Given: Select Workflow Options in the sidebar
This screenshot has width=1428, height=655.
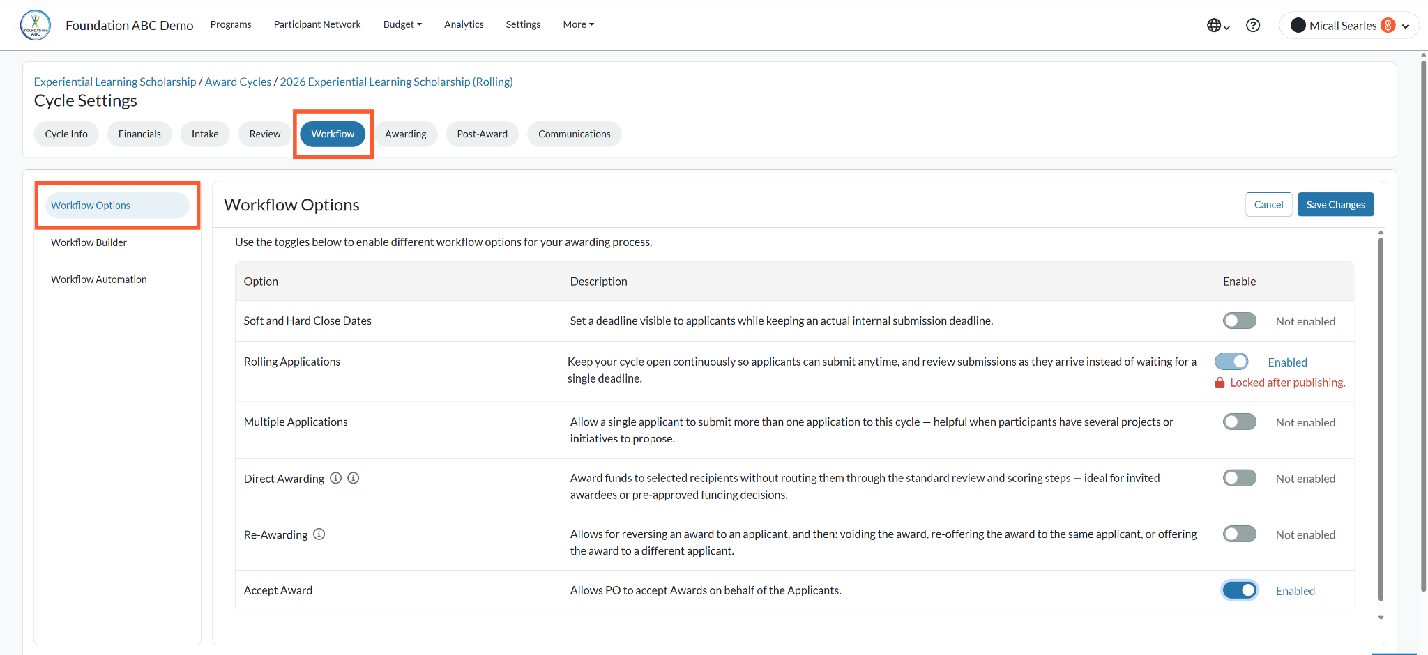Looking at the screenshot, I should [x=117, y=206].
